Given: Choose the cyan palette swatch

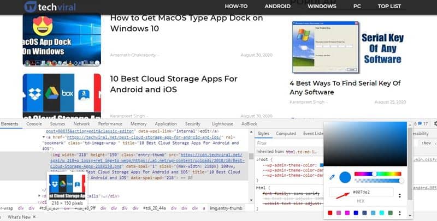Looking at the screenshot, I should coord(382,213).
